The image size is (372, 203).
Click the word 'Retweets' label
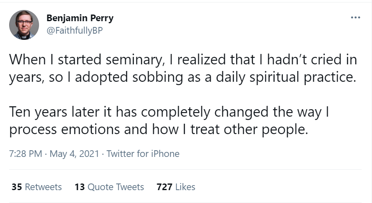point(43,187)
